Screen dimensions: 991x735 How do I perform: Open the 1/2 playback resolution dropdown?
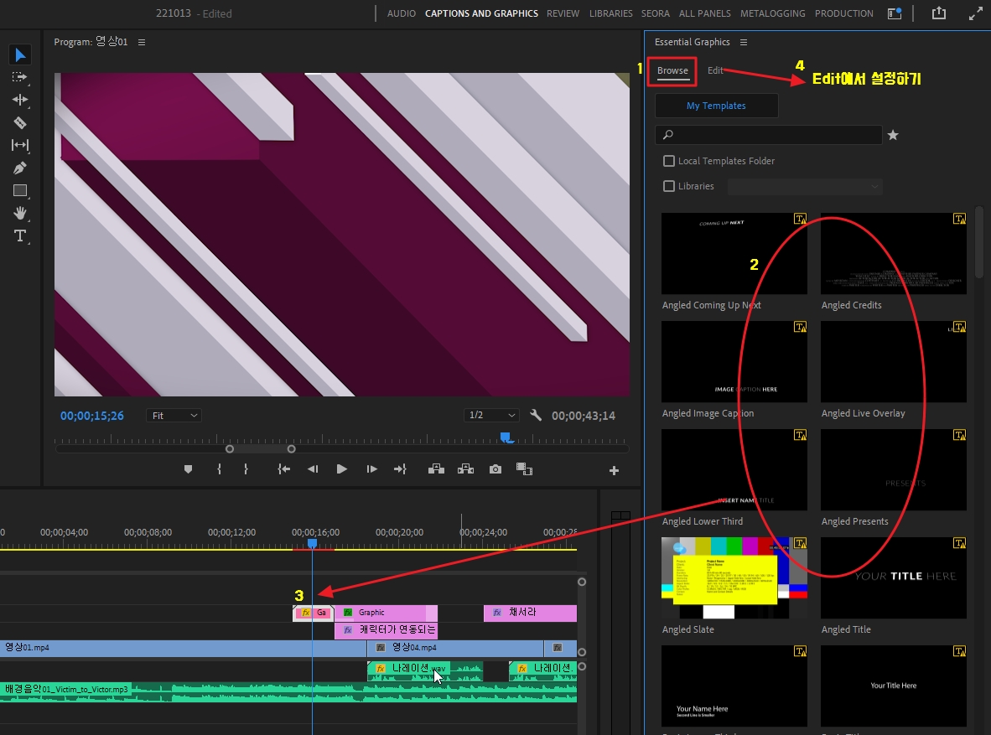click(x=491, y=415)
